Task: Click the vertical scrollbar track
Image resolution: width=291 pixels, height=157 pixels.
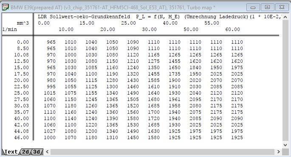Action: pos(285,81)
